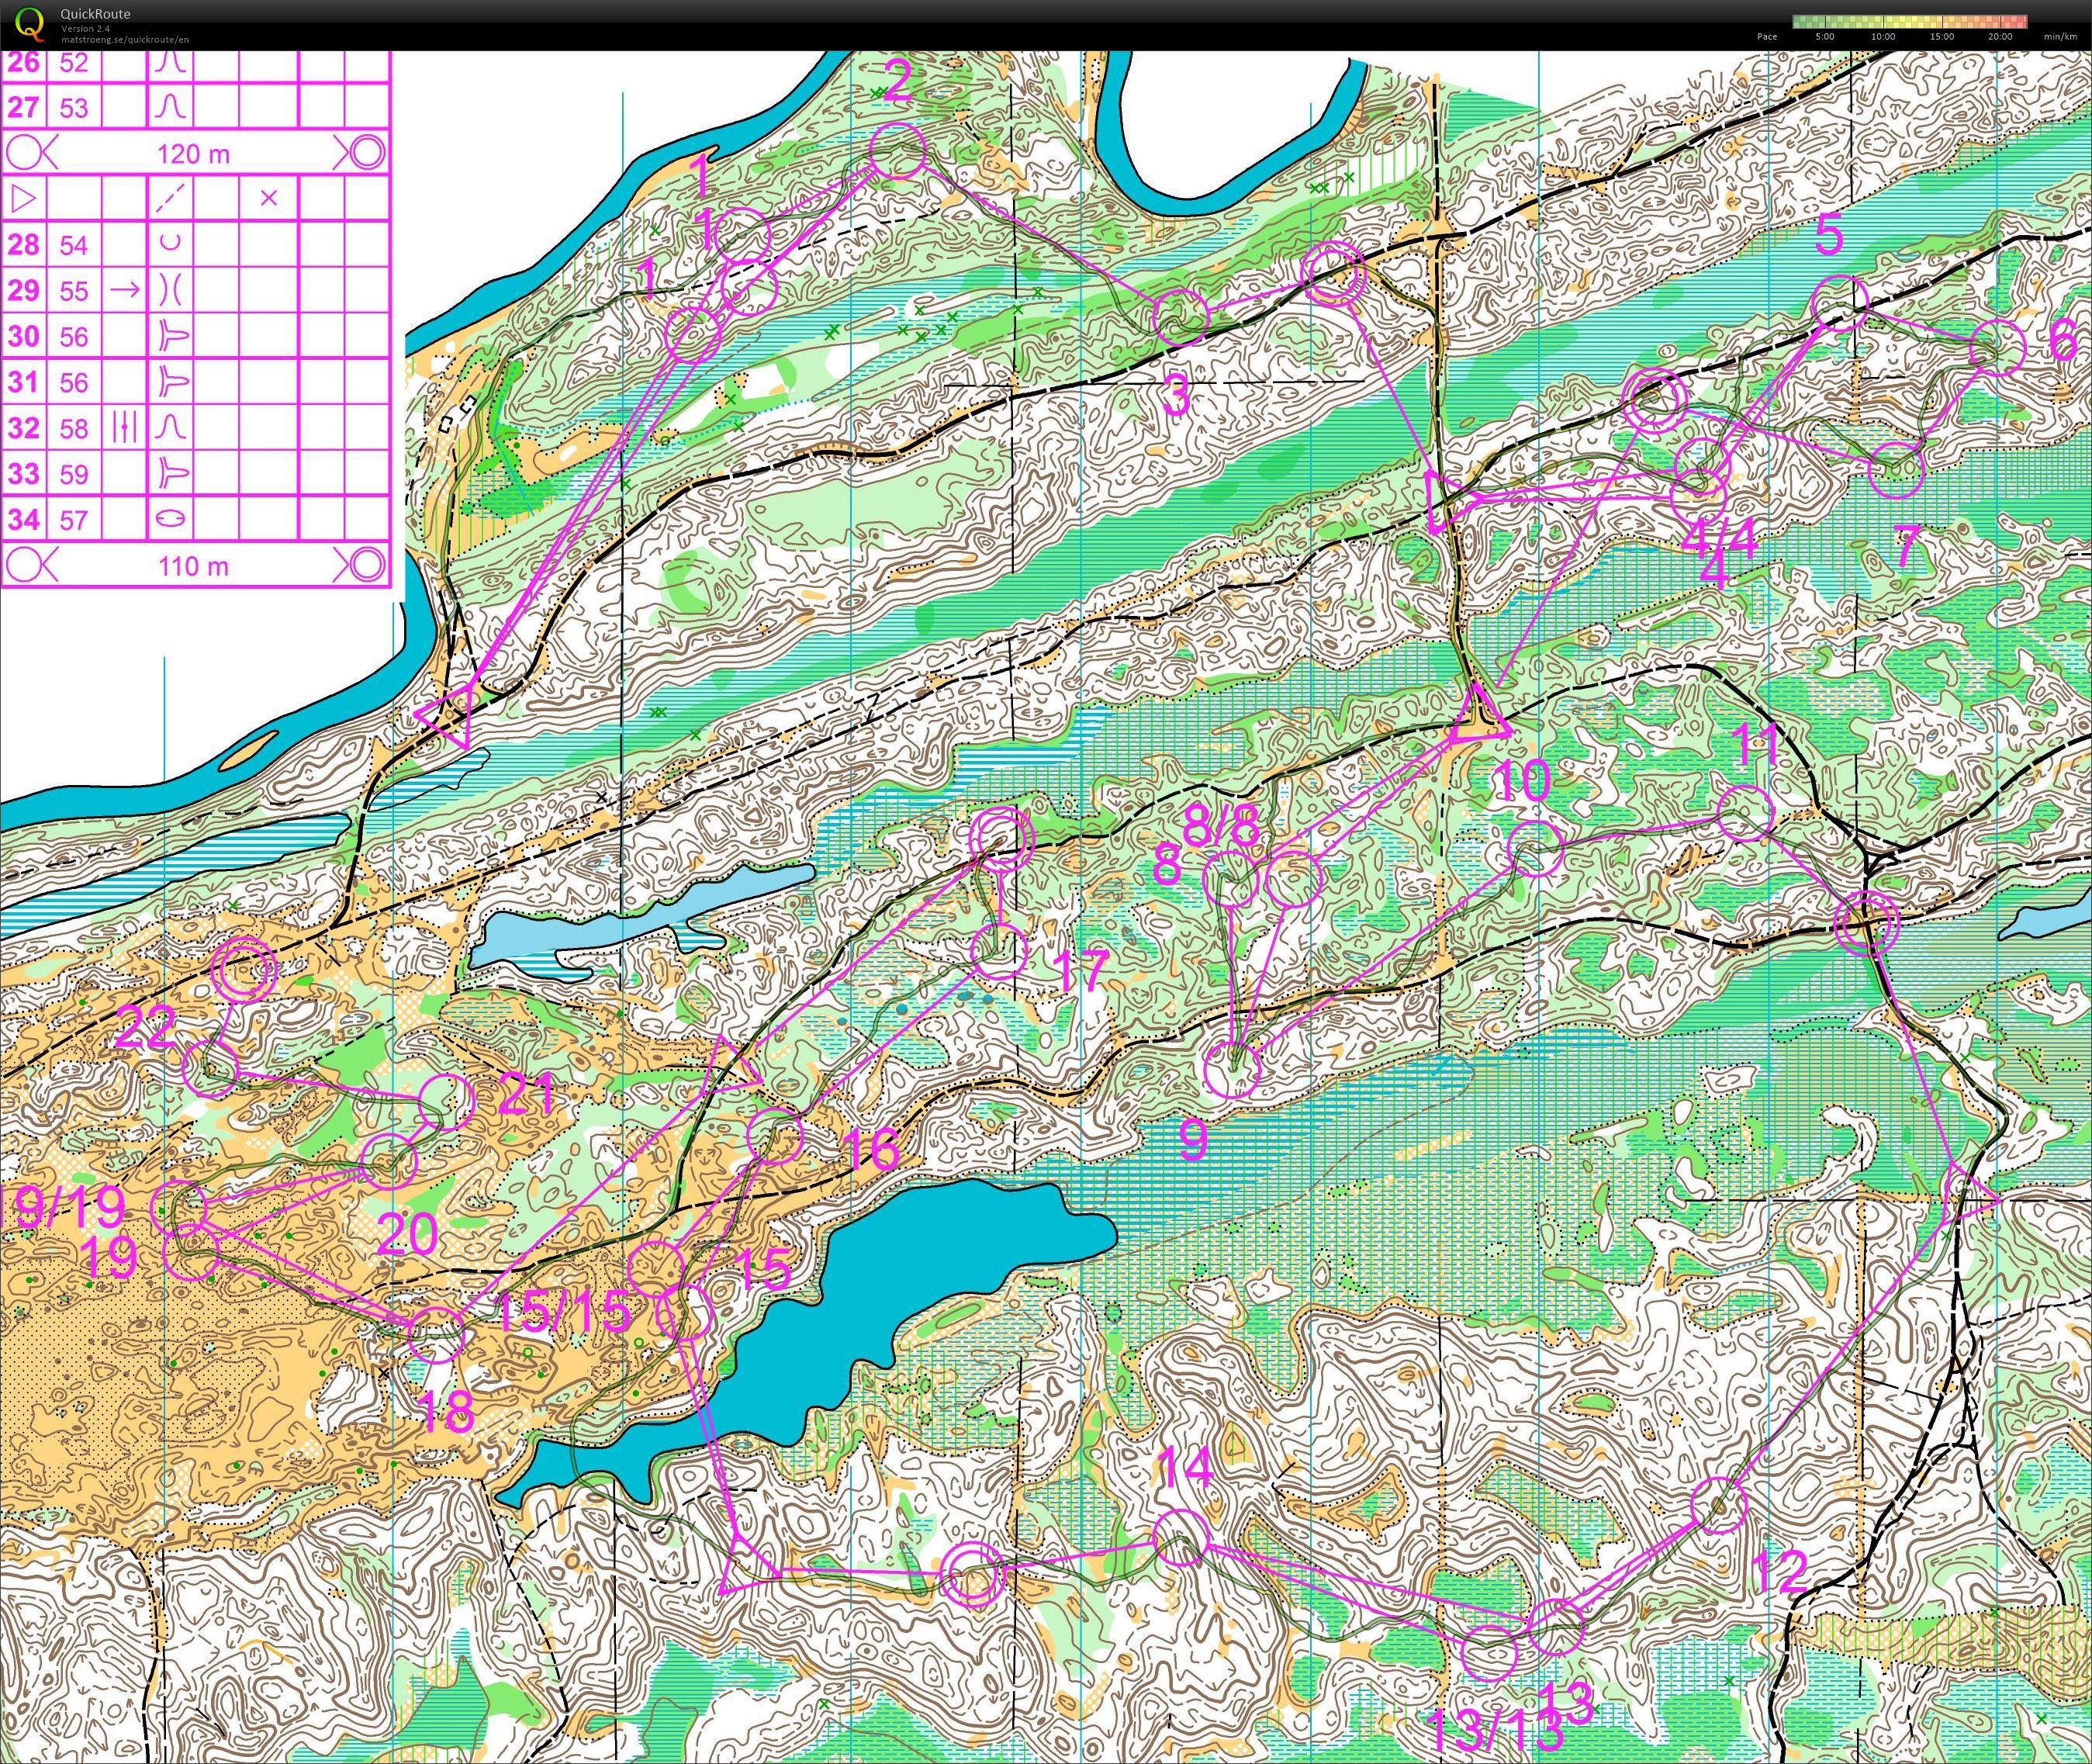Click the 110 m finish distance row
This screenshot has width=2092, height=1764.
[x=193, y=566]
